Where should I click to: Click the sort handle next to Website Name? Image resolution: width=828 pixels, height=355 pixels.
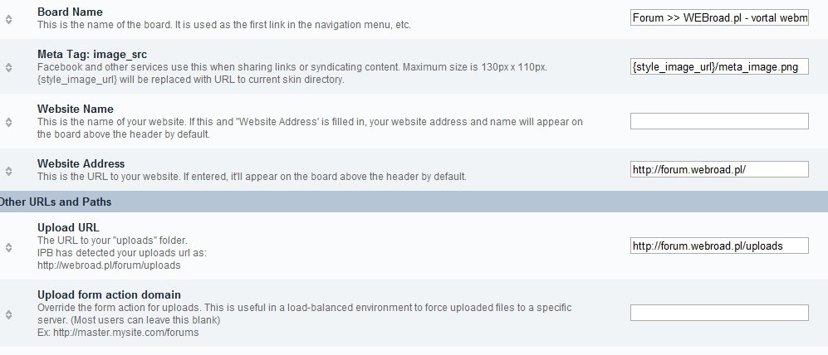pos(8,121)
